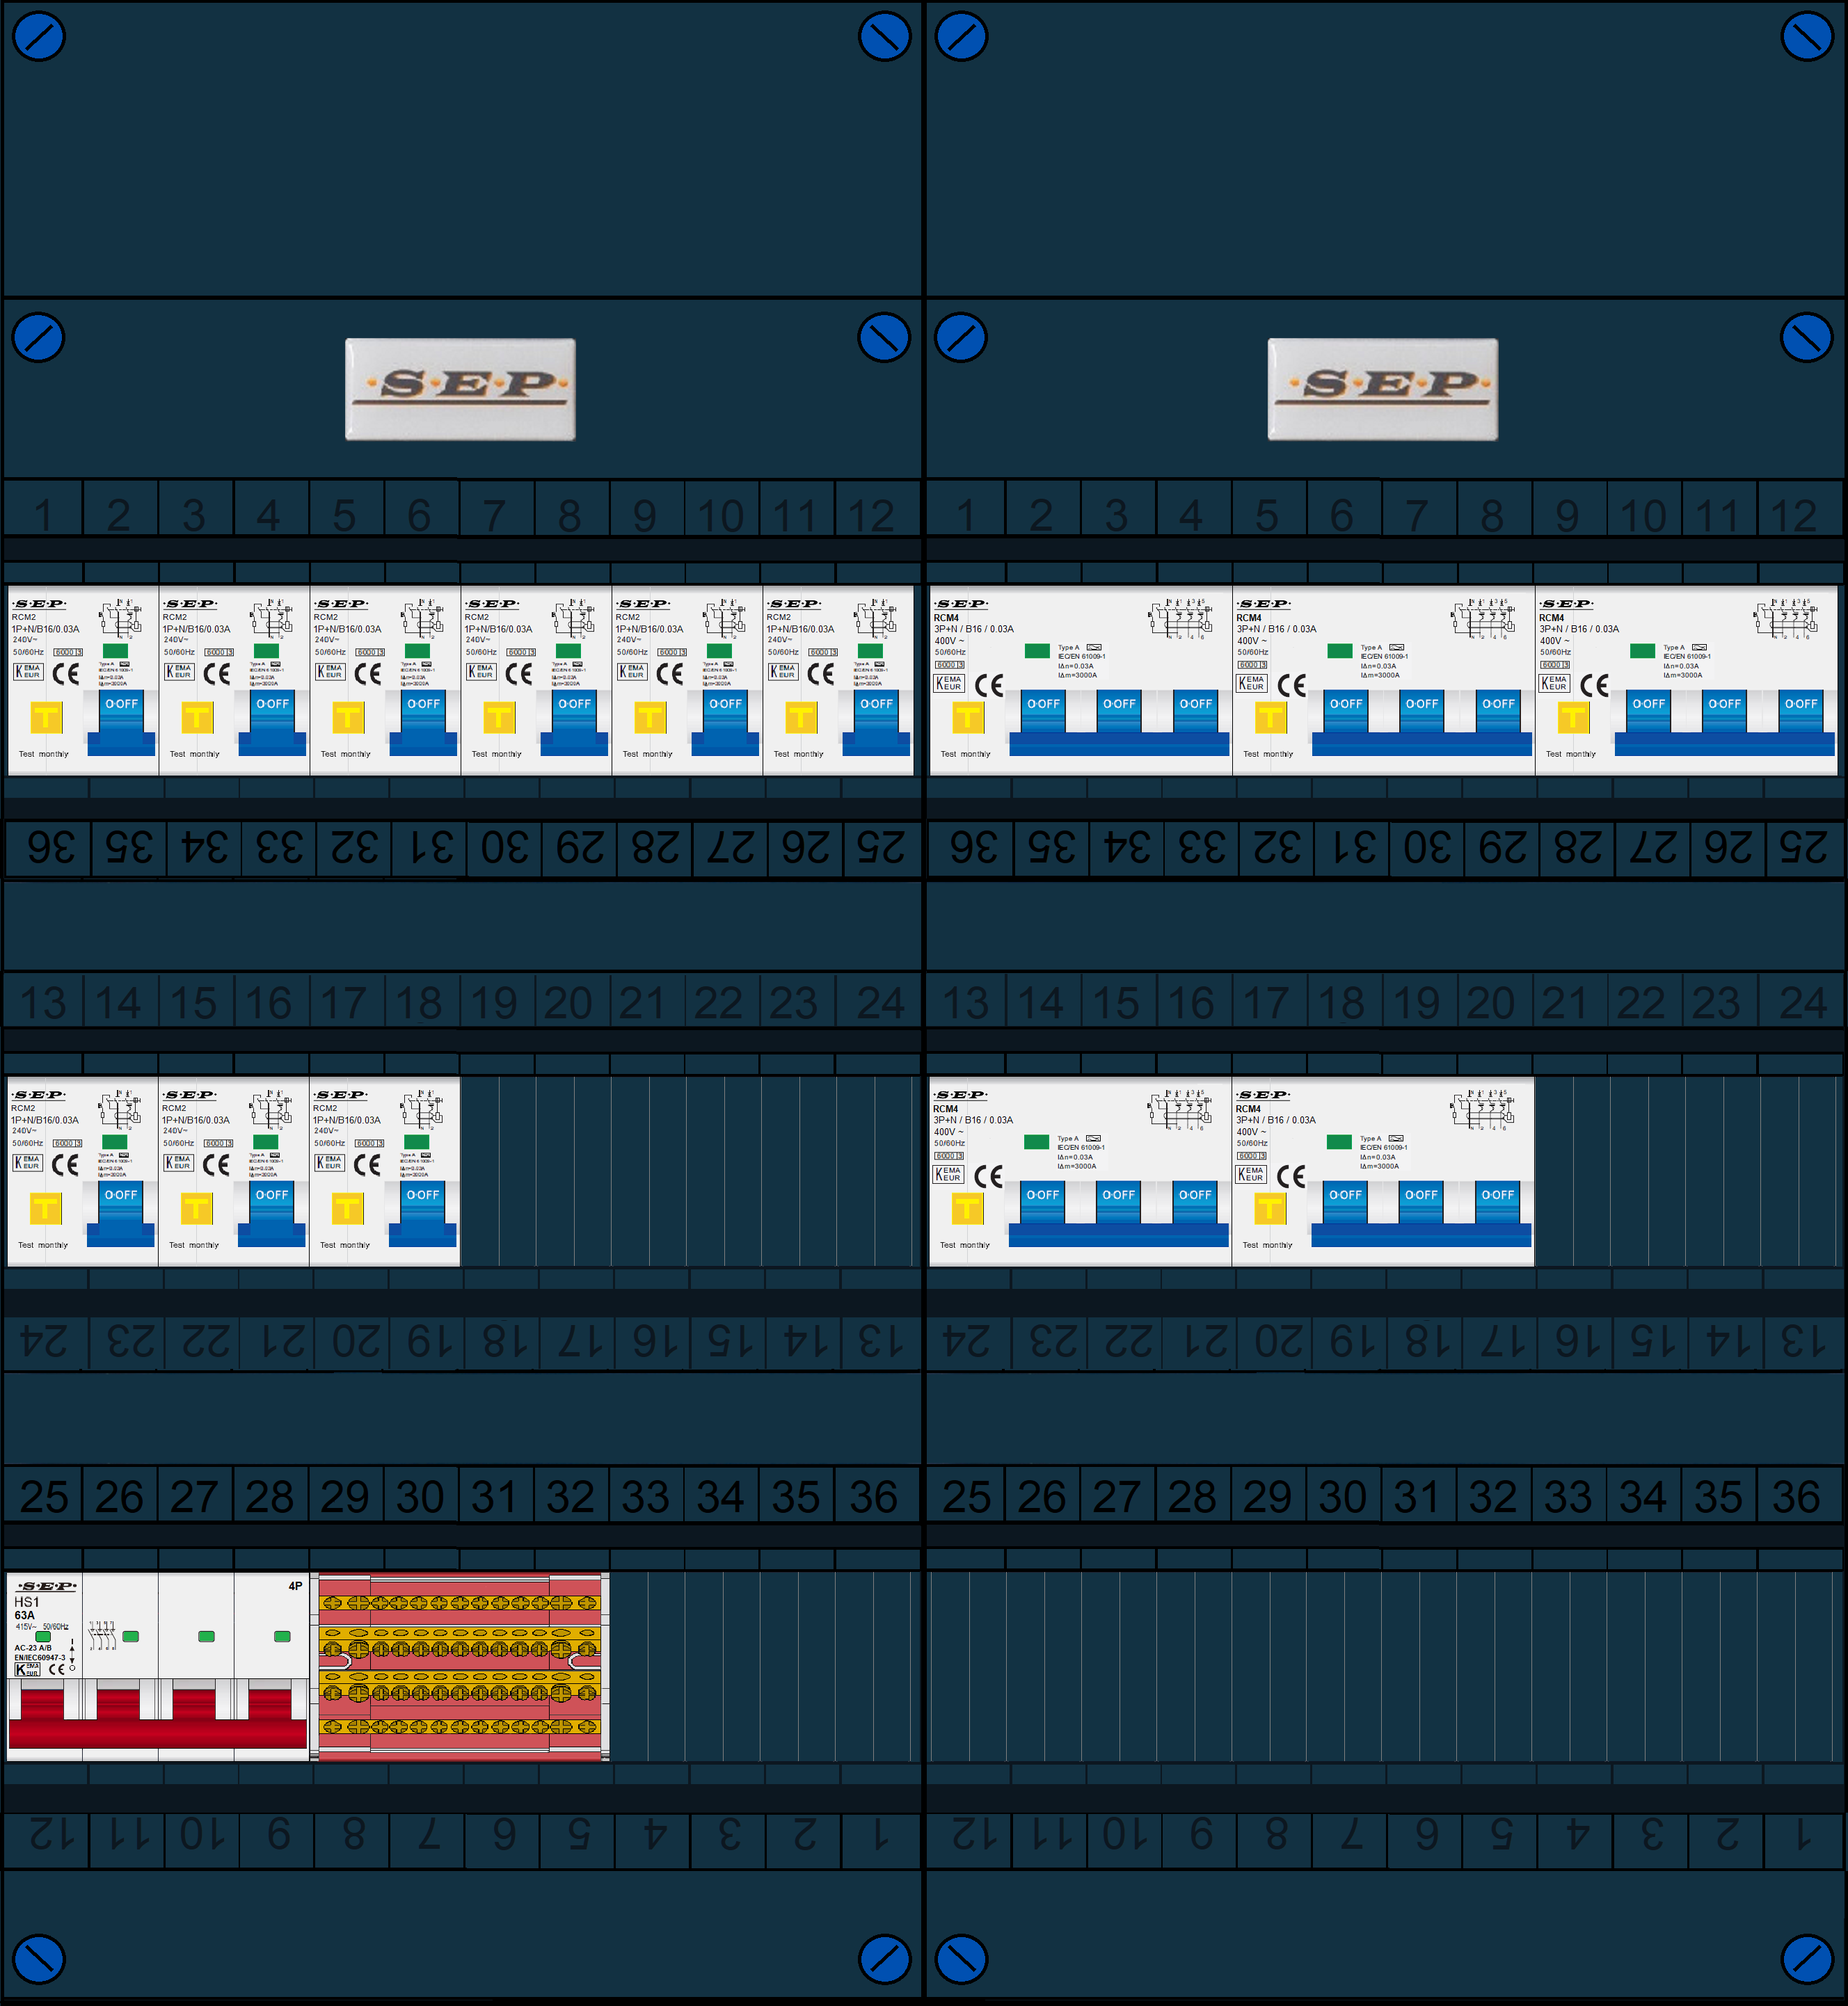
Task: Flip last OFF lever of right panel RCM4 under slots 17-20
Action: tap(1497, 1201)
